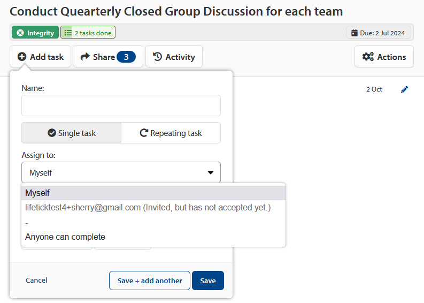Click the pencil edit icon beside 2 Oct
This screenshot has width=424, height=303.
click(404, 89)
